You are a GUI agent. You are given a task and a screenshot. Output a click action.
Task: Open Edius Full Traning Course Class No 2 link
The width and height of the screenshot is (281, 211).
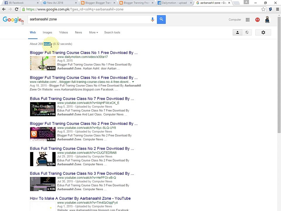click(82, 148)
